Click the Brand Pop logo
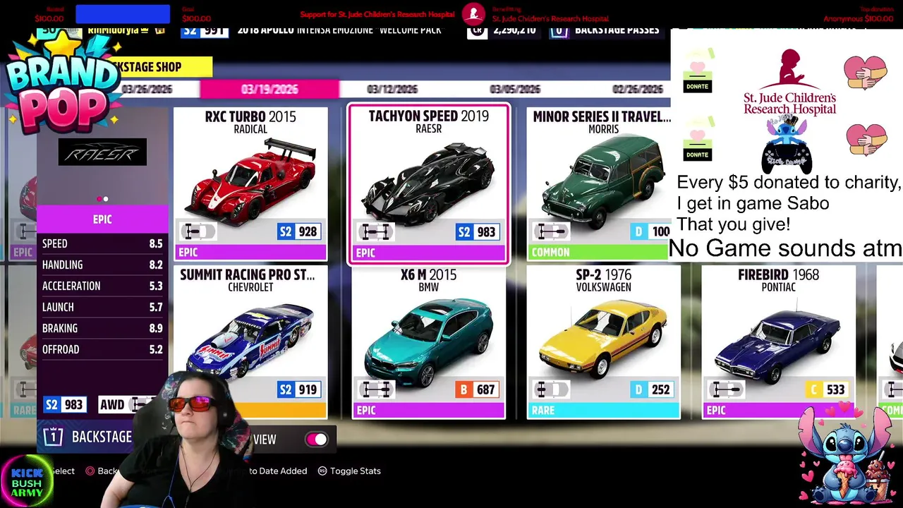The image size is (903, 508). (62, 85)
